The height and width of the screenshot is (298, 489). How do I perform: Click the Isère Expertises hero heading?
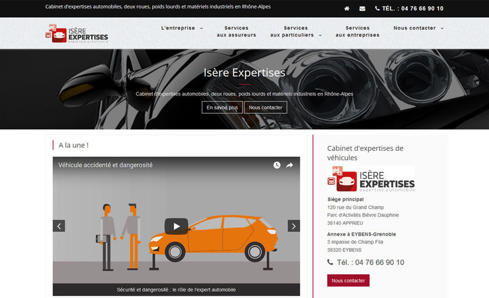[x=244, y=73]
